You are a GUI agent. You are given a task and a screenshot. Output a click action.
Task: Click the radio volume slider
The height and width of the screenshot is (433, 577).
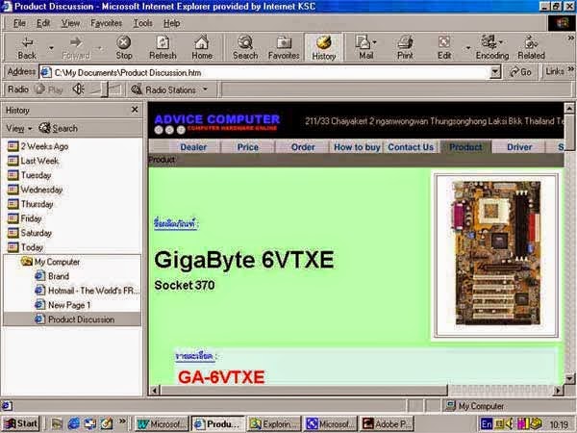pyautogui.click(x=105, y=89)
